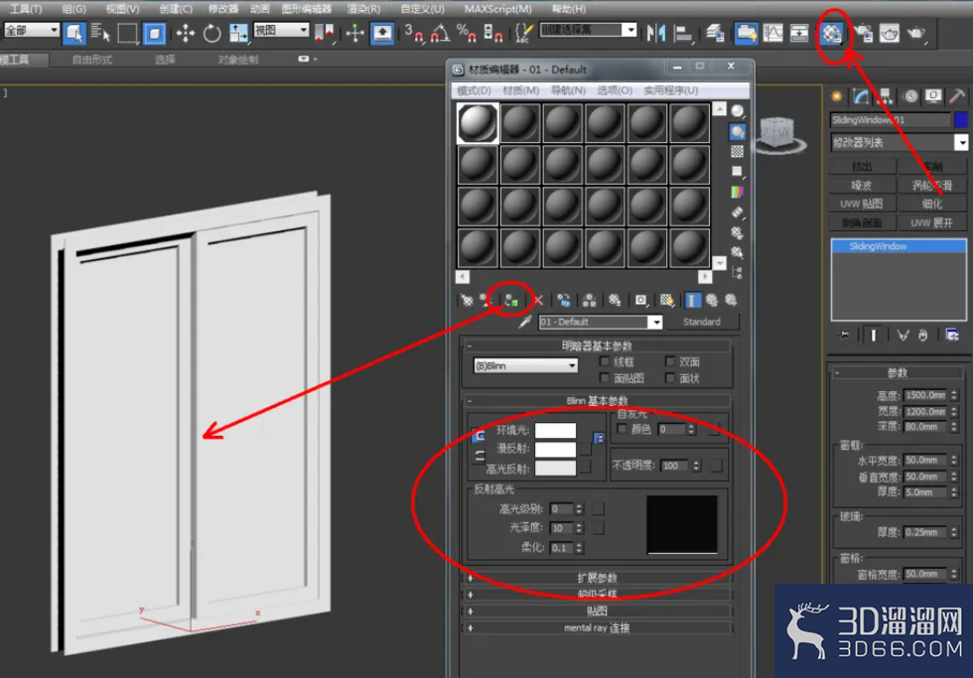
Task: Click Show Shaded Material in Viewport
Action: 666,301
